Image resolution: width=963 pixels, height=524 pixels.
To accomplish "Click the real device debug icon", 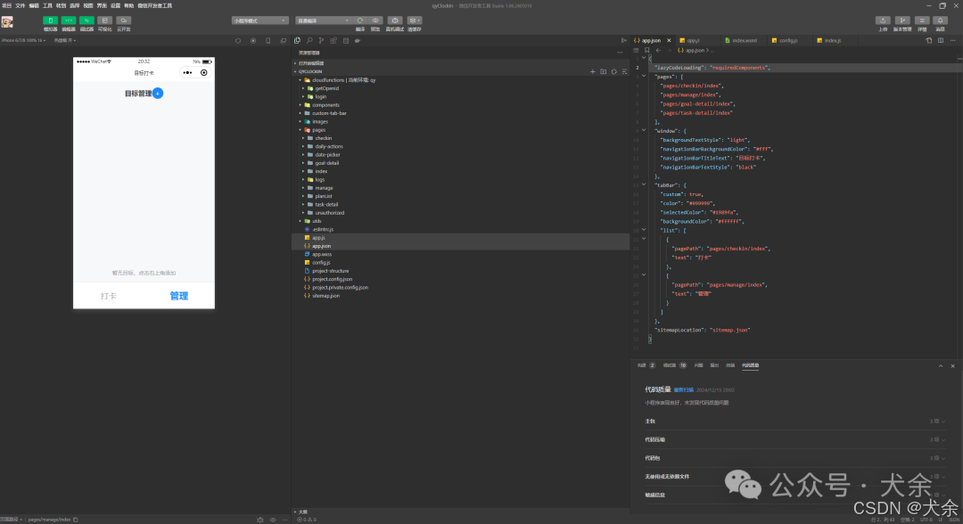I will tap(395, 20).
